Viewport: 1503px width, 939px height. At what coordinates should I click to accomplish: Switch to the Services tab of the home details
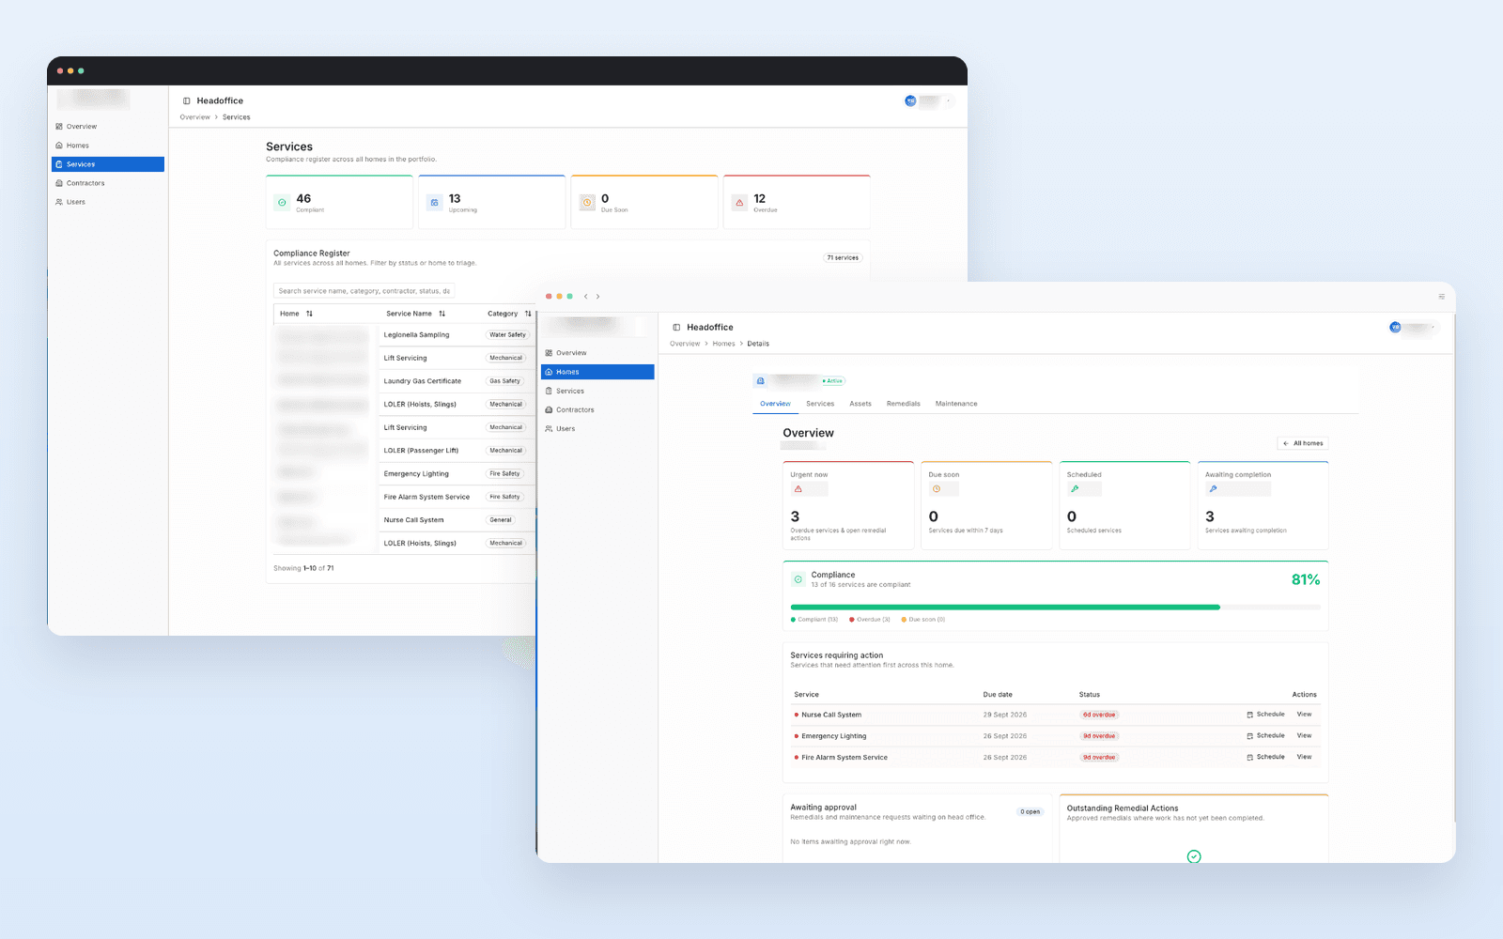point(820,404)
